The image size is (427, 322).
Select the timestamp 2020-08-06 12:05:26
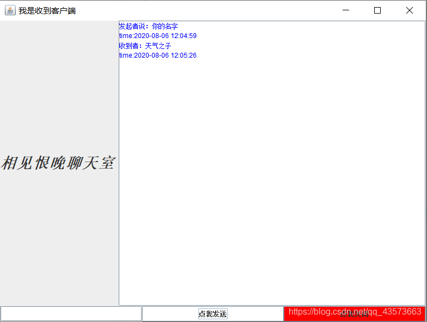click(166, 55)
